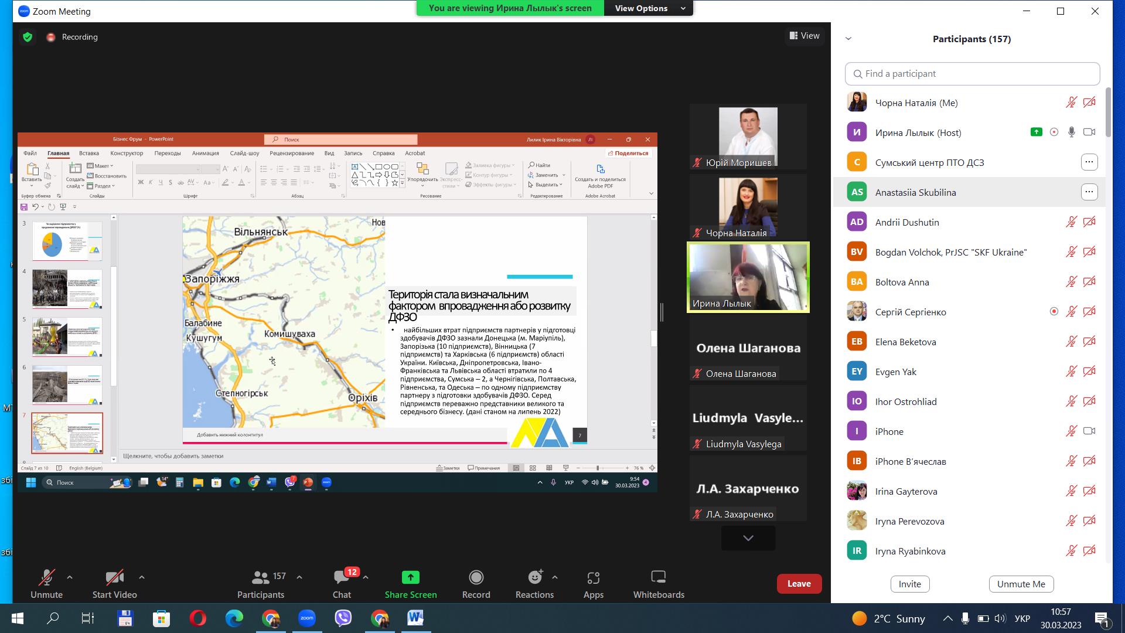
Task: Click the encryption shield icon
Action: coord(28,37)
